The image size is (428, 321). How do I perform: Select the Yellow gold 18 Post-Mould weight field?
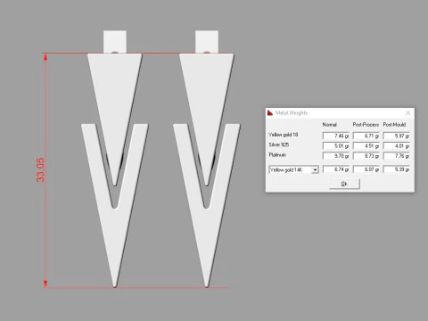point(397,136)
